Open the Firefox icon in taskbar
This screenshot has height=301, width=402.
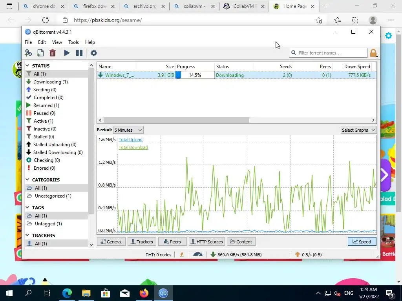[144, 293]
